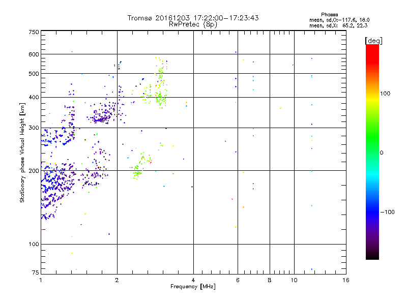Click the y-axis tick label "75"

coord(36,272)
